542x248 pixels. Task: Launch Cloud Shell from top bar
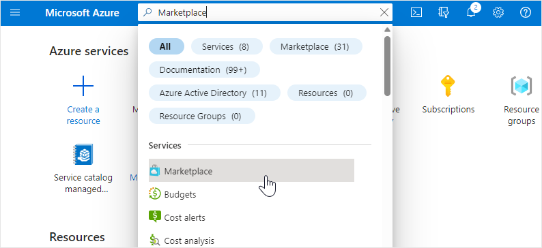(416, 13)
